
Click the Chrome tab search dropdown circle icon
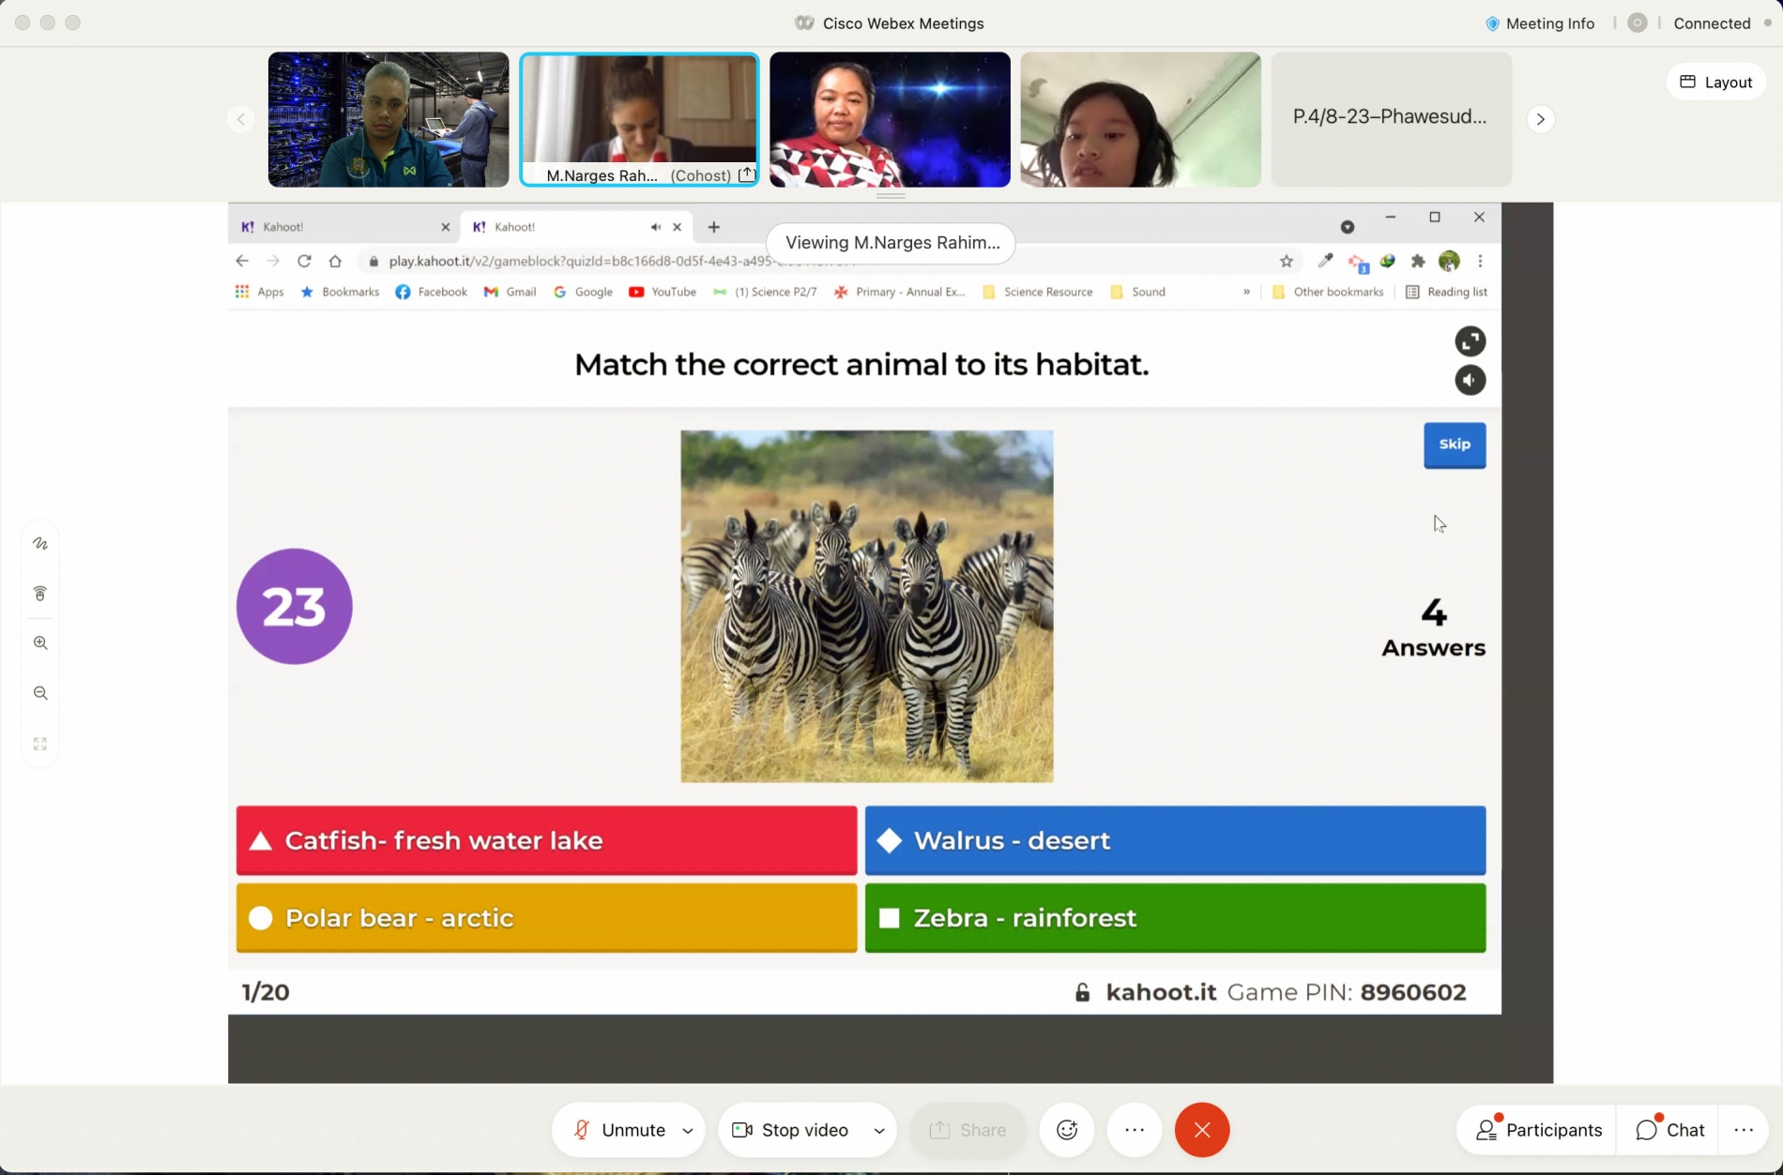coord(1348,227)
